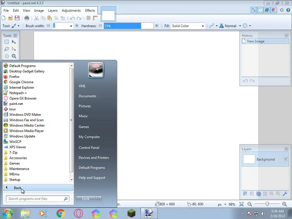The height and width of the screenshot is (219, 292).
Task: Click the Undo arrow in toolbar
Action: tap(72, 18)
